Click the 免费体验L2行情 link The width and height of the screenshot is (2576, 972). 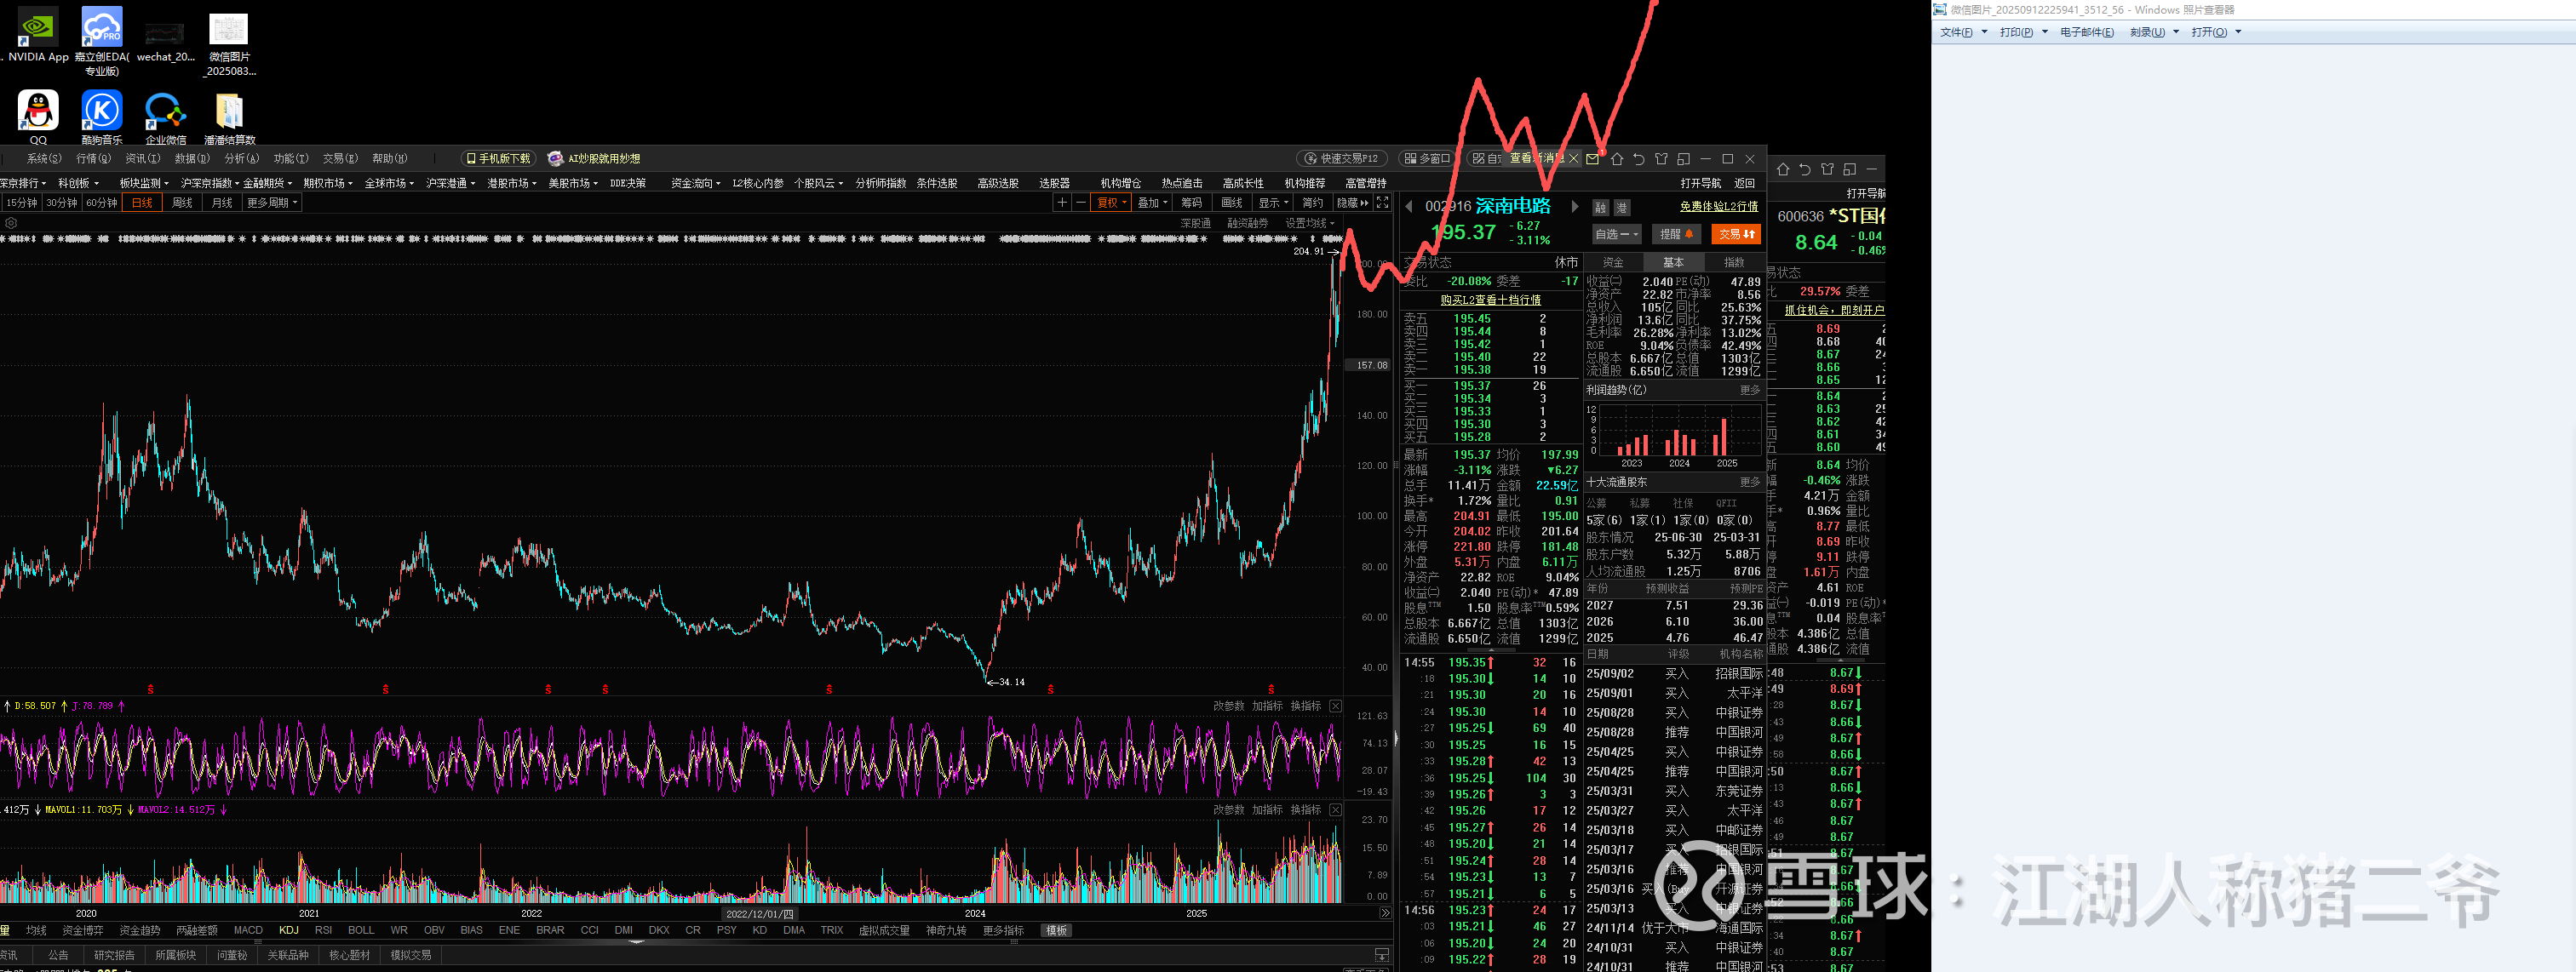coord(1718,207)
